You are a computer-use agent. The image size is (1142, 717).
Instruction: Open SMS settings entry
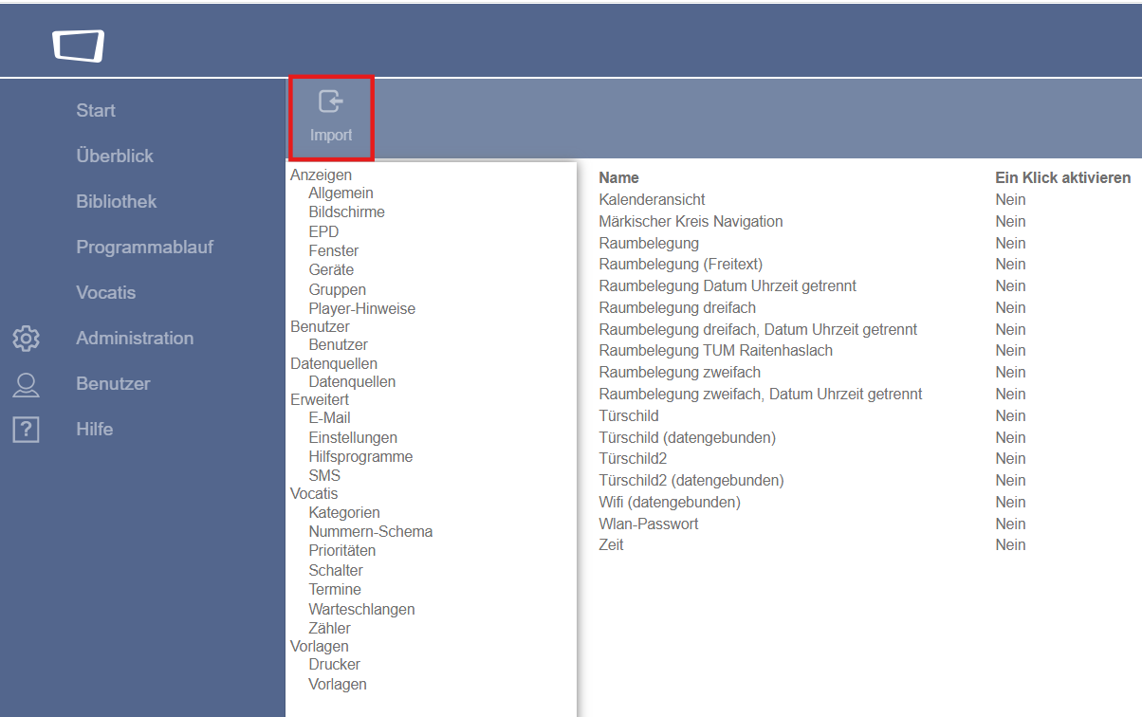(324, 475)
